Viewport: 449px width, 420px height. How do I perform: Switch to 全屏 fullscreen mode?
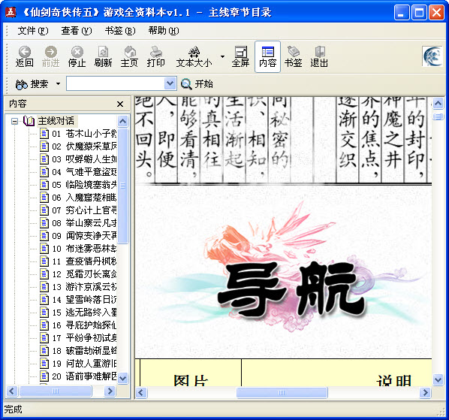point(240,56)
